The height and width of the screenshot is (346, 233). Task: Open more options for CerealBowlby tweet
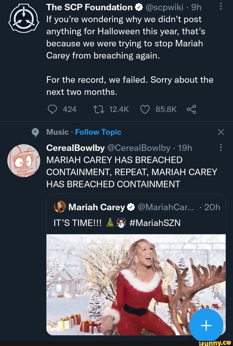click(221, 148)
